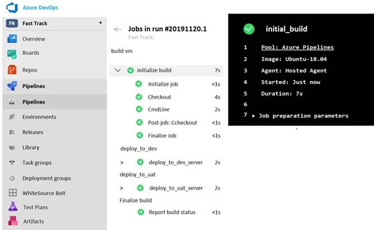Click the Test Plans flask icon
Image resolution: width=374 pixels, height=230 pixels.
[12, 206]
